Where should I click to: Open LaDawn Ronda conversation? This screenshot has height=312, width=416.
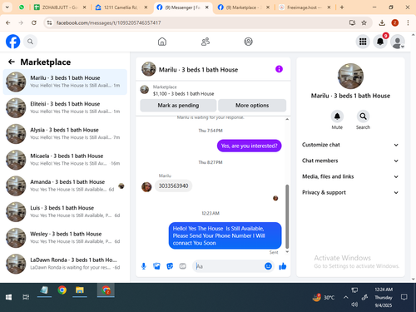point(65,264)
